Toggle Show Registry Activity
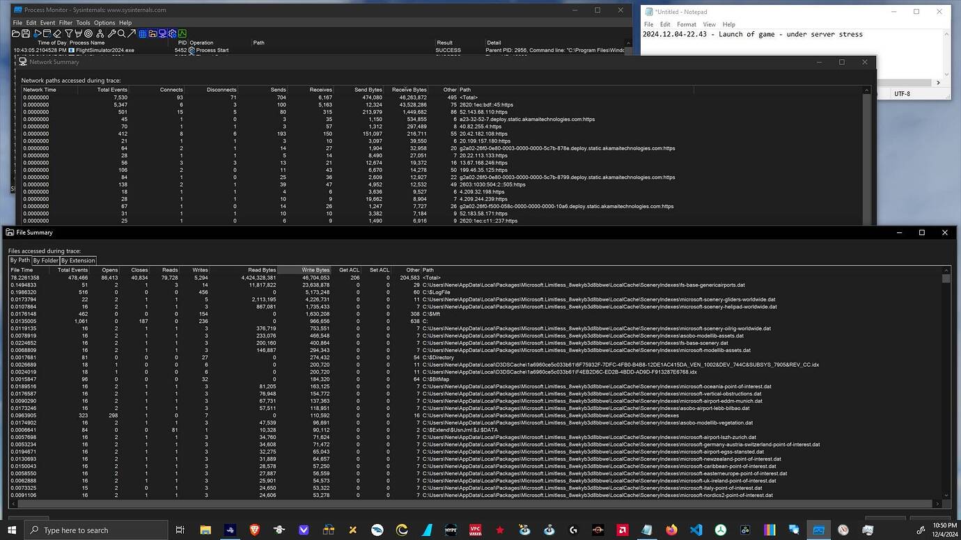The width and height of the screenshot is (961, 540). (x=142, y=33)
